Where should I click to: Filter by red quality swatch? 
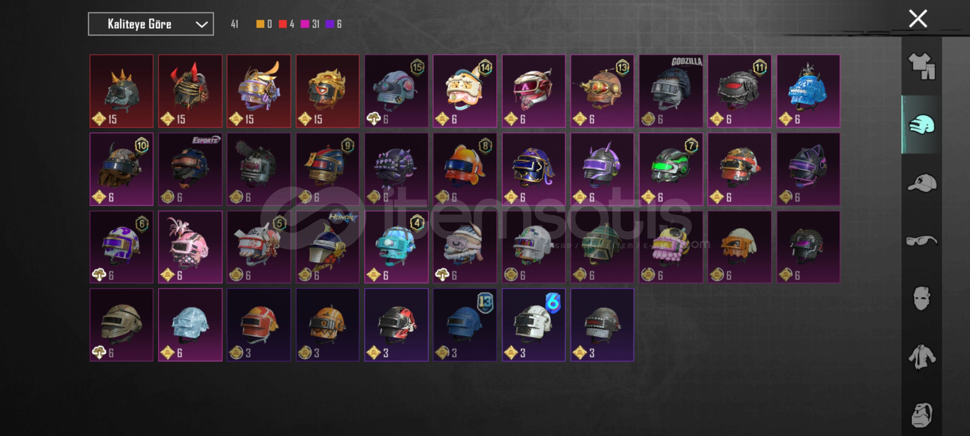click(283, 24)
